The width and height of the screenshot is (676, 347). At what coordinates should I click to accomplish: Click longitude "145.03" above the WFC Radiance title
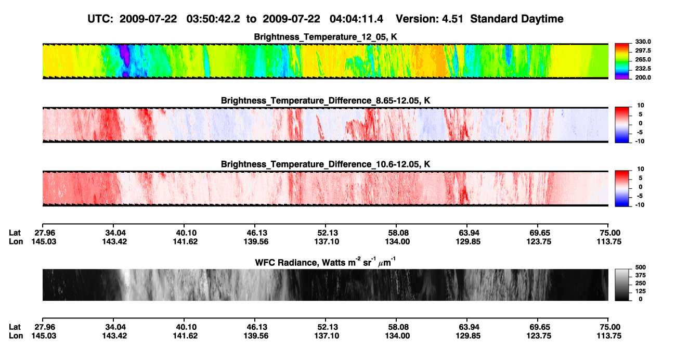click(x=44, y=241)
